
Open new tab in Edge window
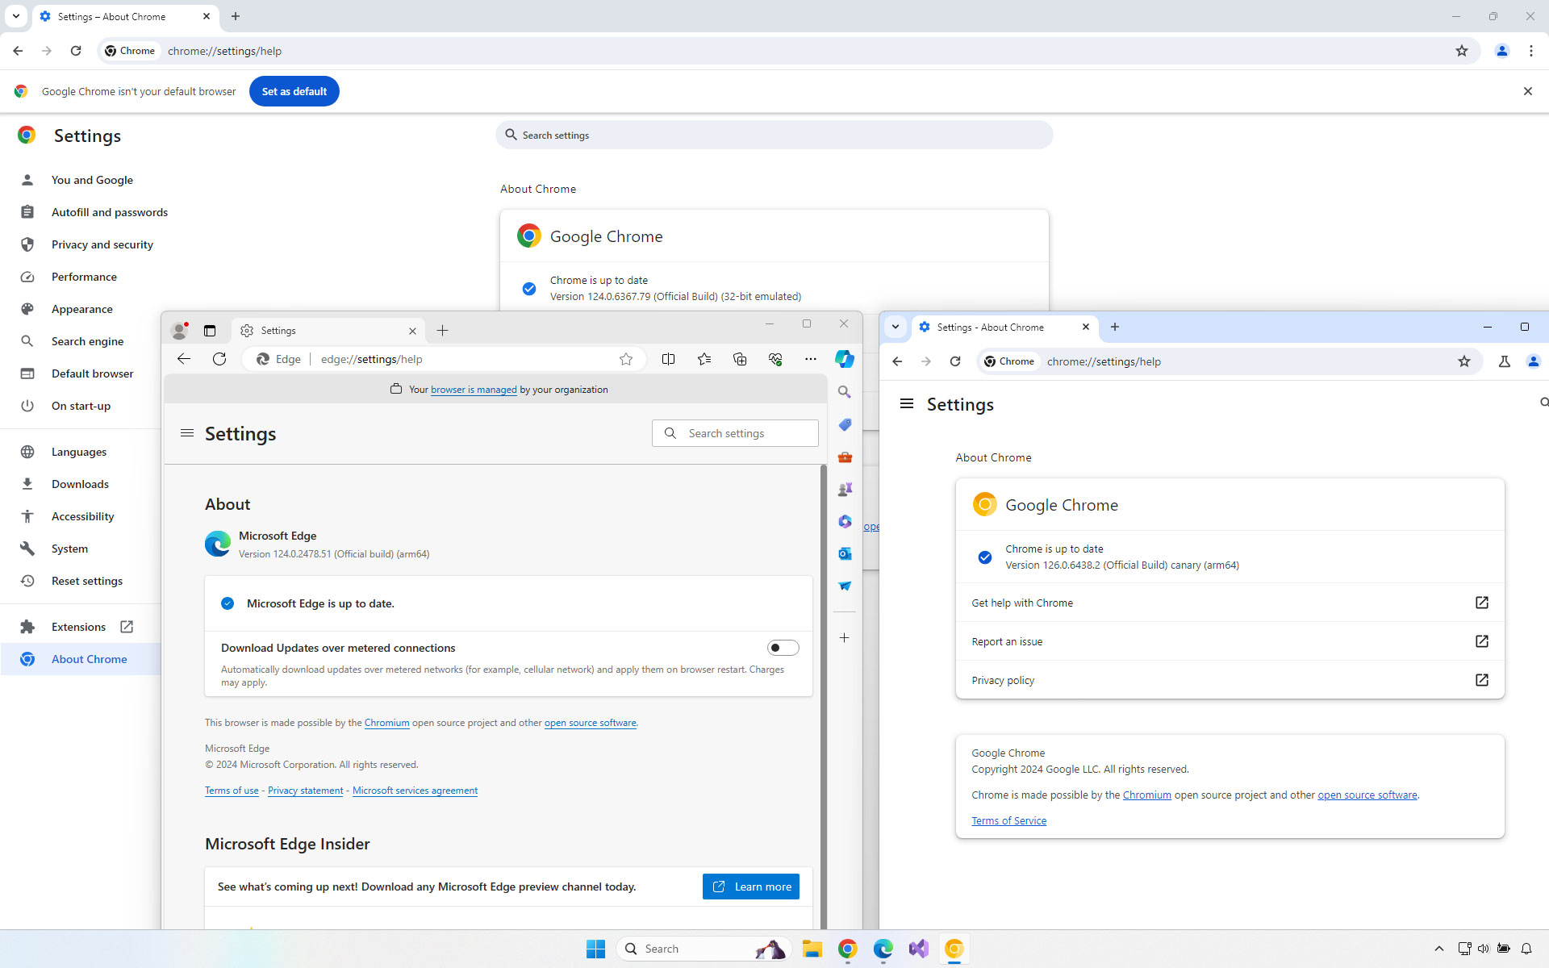click(442, 331)
